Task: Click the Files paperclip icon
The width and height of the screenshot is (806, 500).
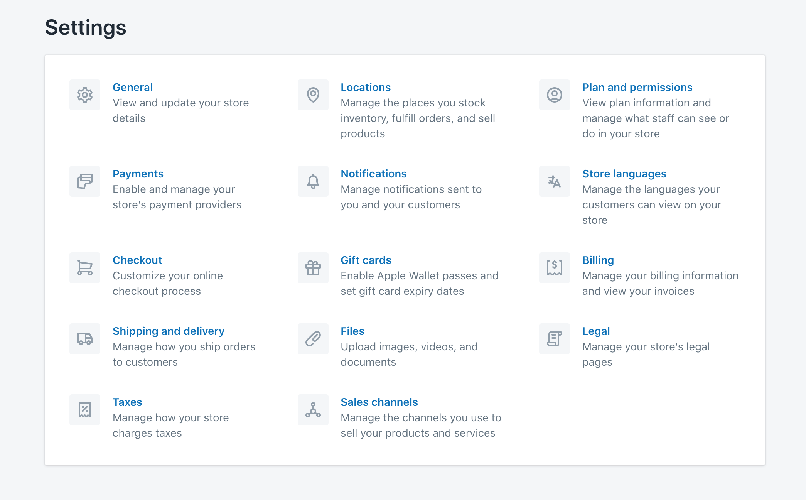Action: (x=313, y=339)
